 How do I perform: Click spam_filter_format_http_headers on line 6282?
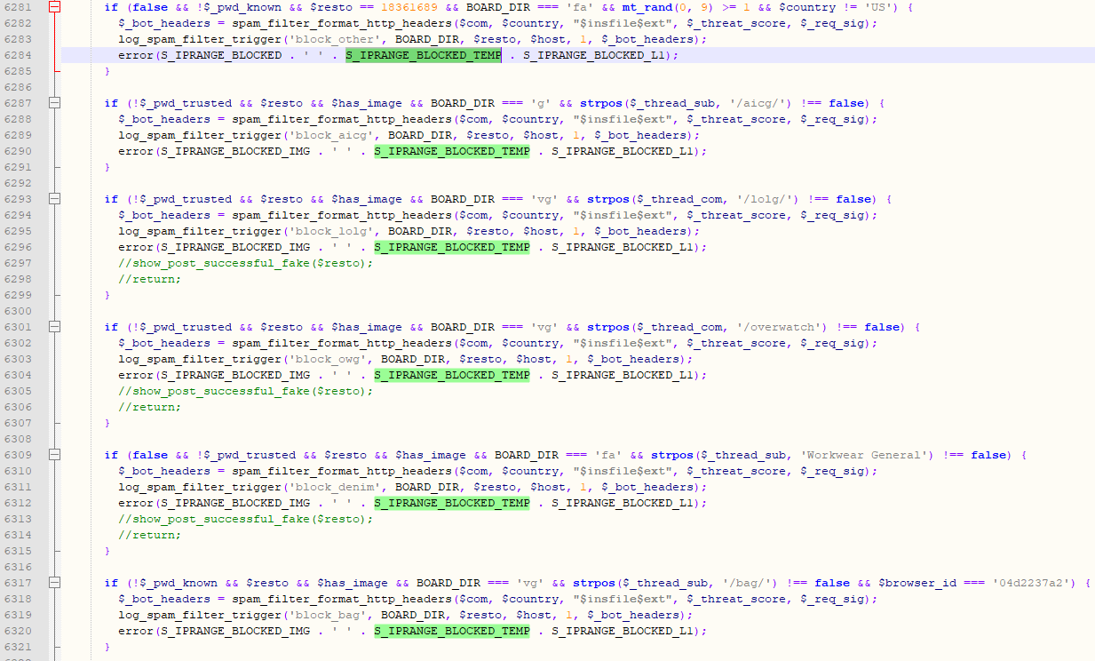(342, 23)
